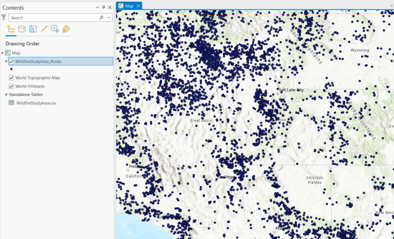Disable the World Hillshade layer
Screen dimensions: 394x239
pyautogui.click(x=11, y=86)
